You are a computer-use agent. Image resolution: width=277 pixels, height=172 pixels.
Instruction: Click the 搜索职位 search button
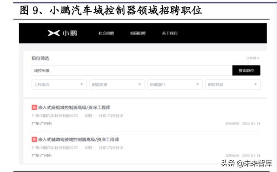pyautogui.click(x=246, y=70)
